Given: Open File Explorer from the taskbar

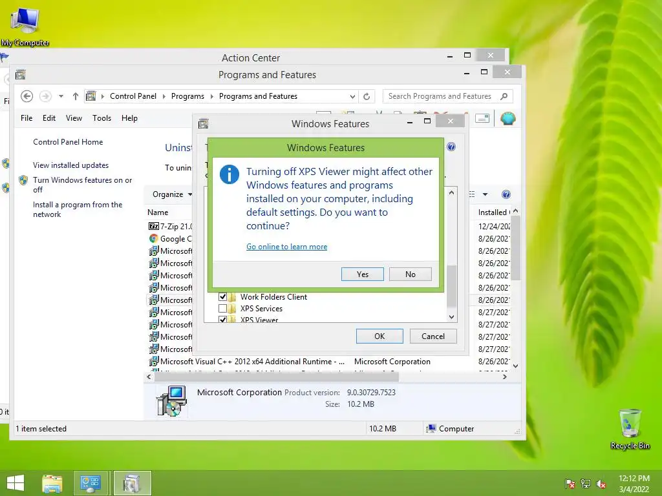Looking at the screenshot, I should [x=52, y=483].
